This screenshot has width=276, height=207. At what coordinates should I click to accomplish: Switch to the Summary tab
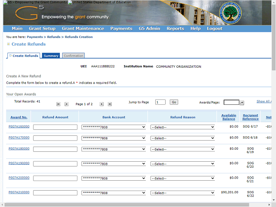coord(51,56)
